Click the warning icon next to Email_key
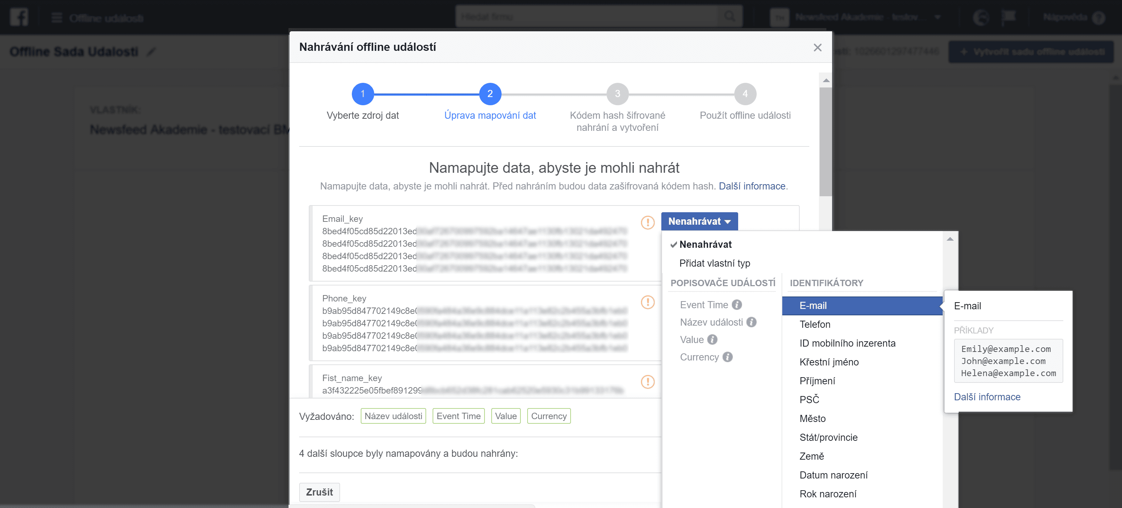 click(x=647, y=223)
